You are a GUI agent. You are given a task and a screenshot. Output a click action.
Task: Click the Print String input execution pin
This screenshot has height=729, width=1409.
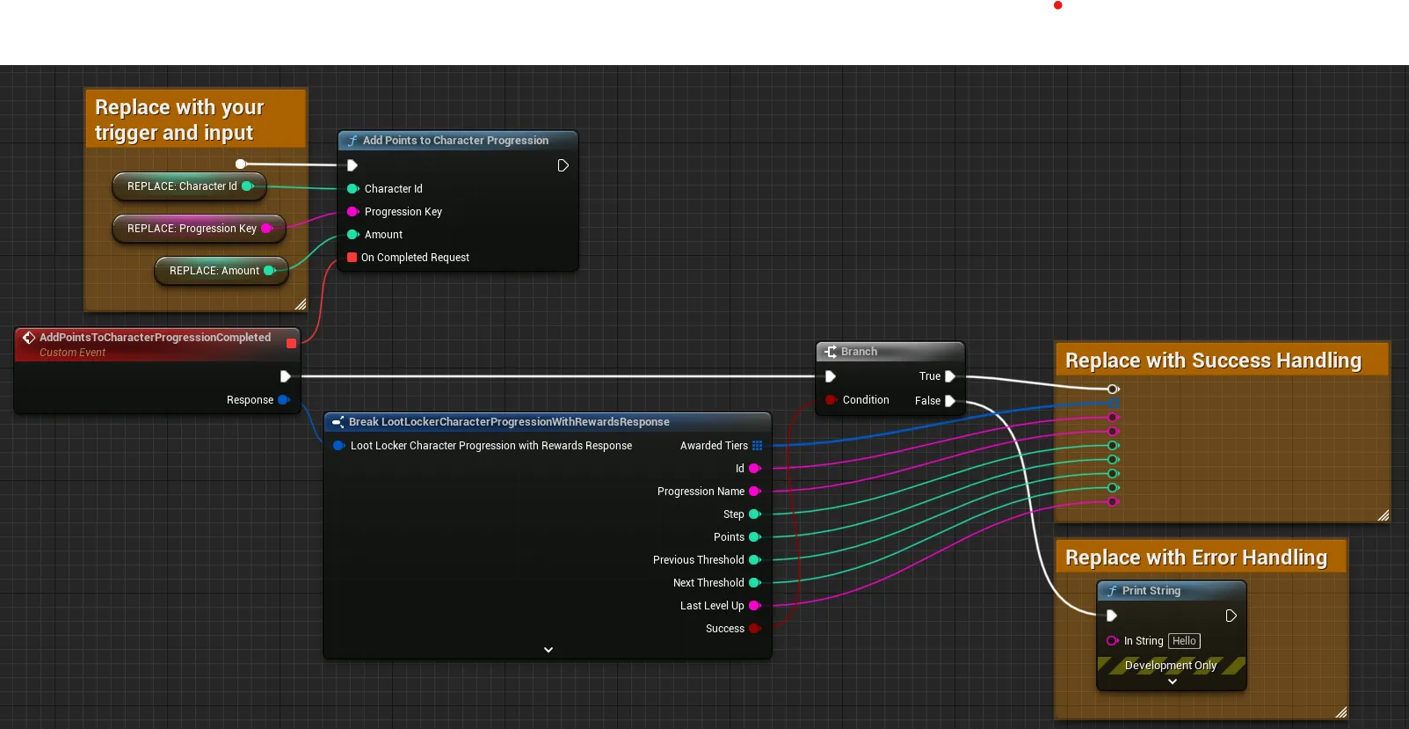pos(1111,616)
